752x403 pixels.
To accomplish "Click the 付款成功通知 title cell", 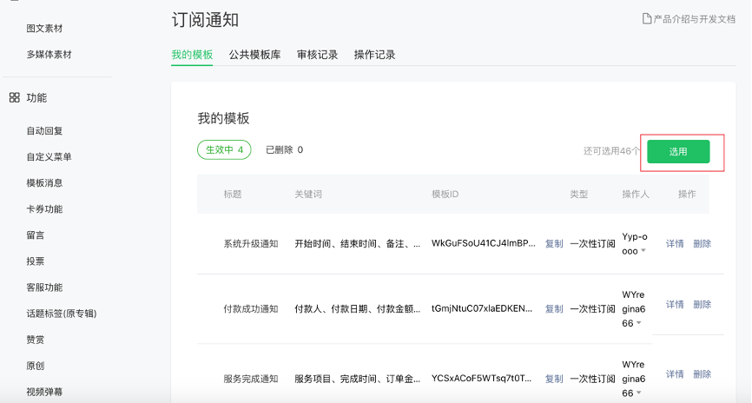I will pos(251,309).
